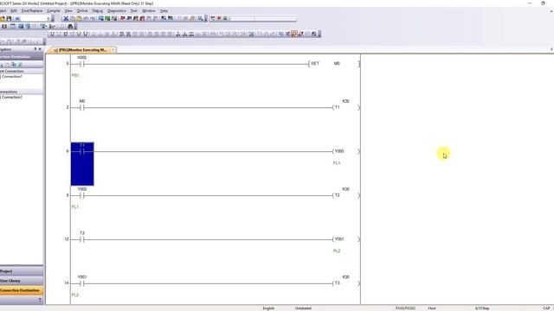Click the Copy icon in the toolbar

pyautogui.click(x=73, y=18)
